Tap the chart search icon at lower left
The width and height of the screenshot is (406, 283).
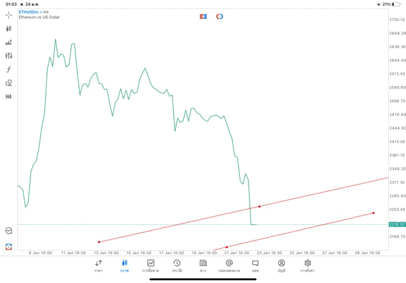point(9,231)
